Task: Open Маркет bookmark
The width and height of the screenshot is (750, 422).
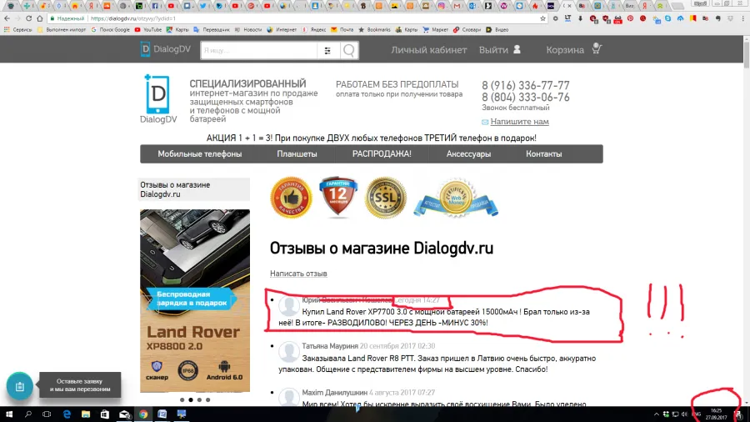Action: click(x=436, y=30)
